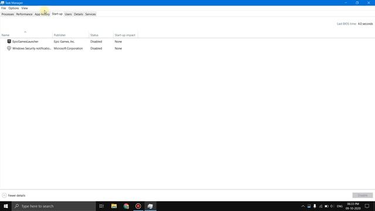Open the View menu
Image resolution: width=375 pixels, height=211 pixels.
pos(25,8)
